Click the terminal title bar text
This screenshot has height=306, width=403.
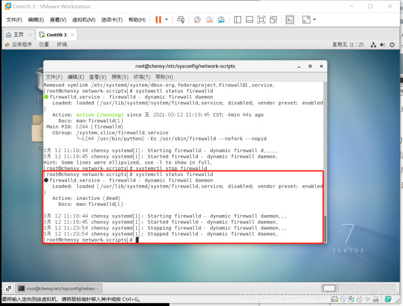pos(185,66)
